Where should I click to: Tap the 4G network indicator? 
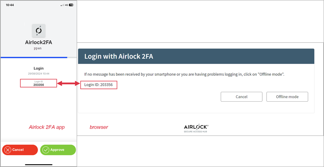coord(66,5)
